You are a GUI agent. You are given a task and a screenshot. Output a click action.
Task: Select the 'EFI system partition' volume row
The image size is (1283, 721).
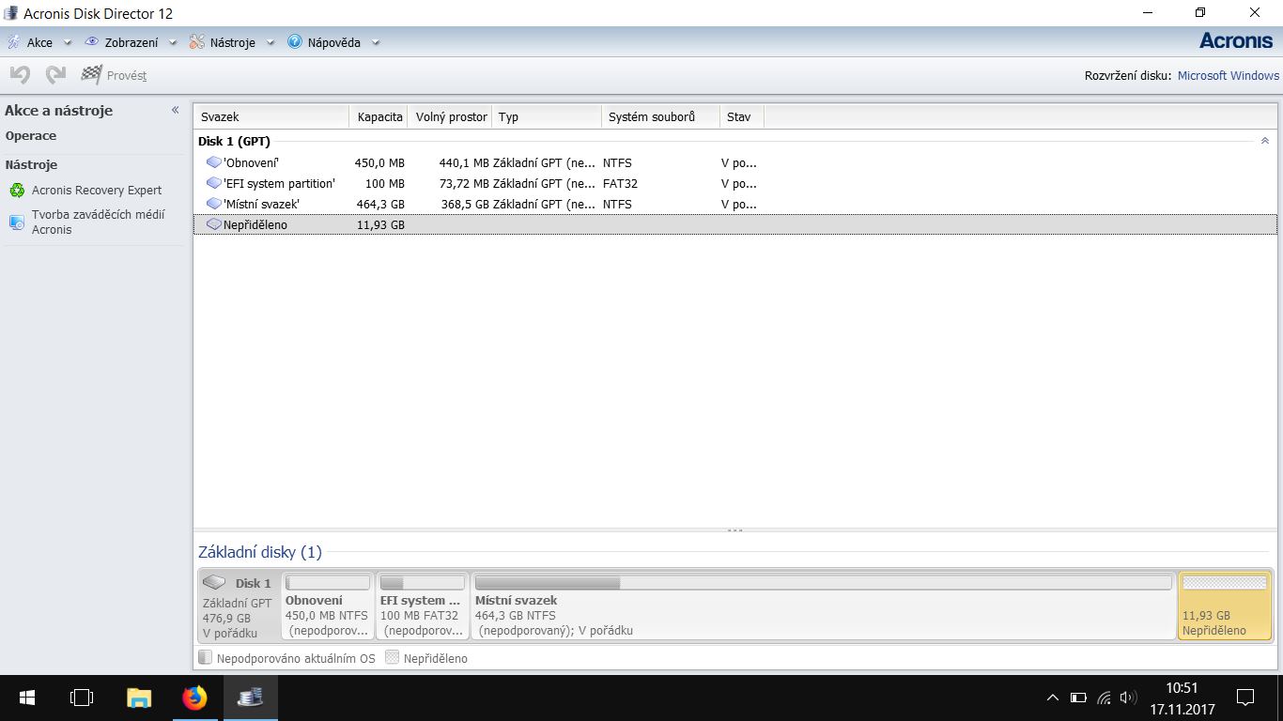[734, 183]
